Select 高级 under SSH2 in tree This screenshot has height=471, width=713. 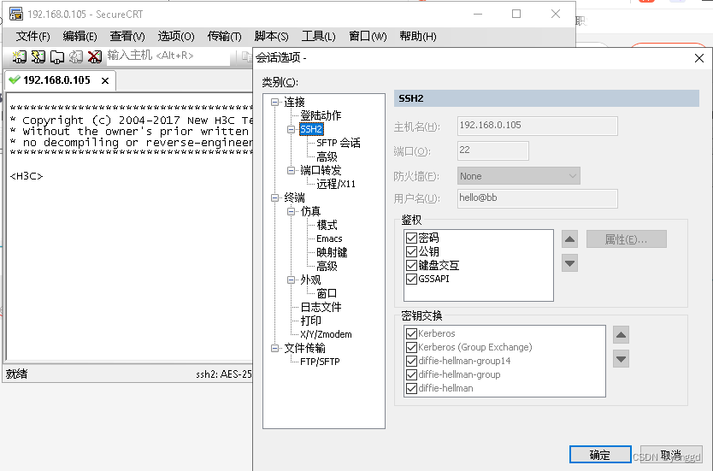pos(327,156)
